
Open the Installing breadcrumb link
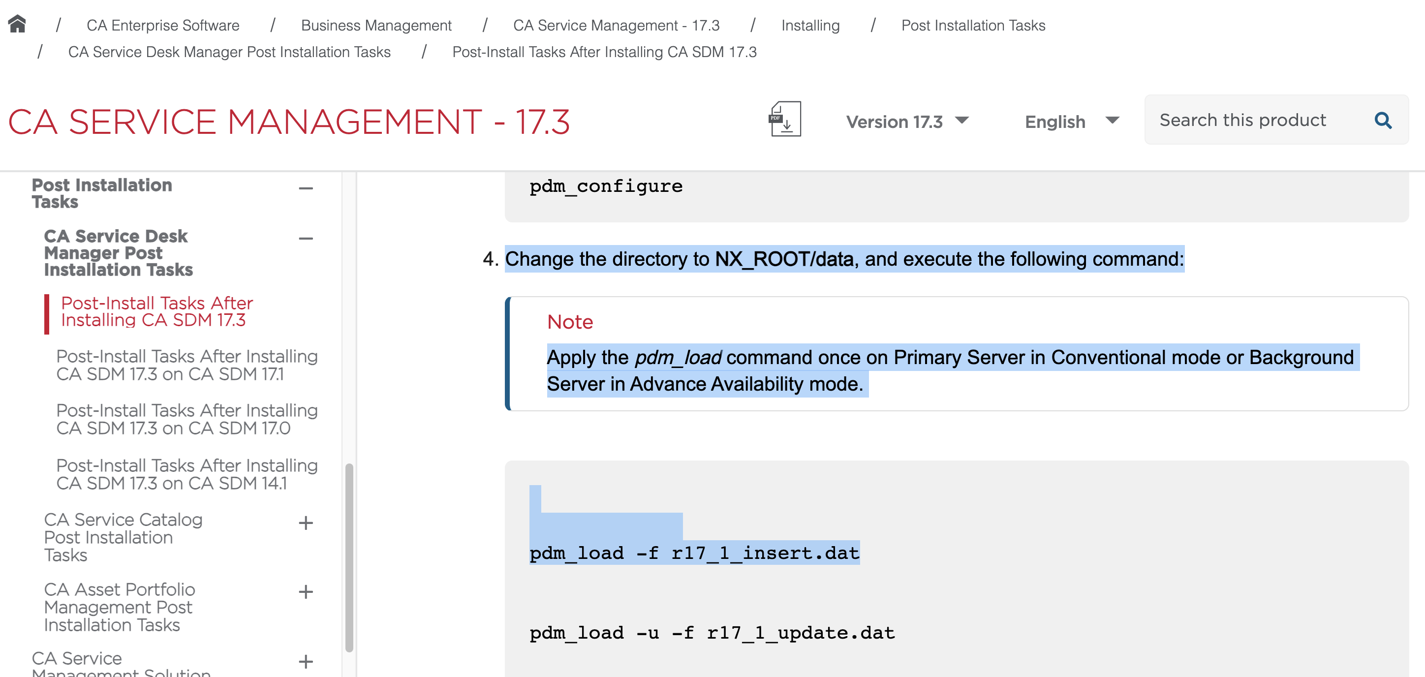point(810,25)
